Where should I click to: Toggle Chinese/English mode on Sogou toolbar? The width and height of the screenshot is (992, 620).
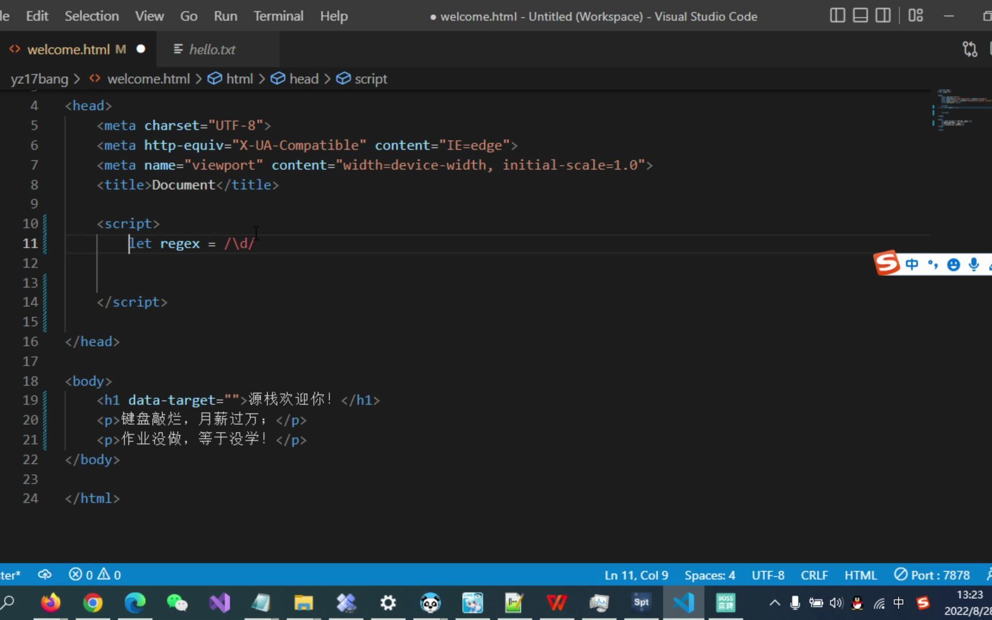point(912,264)
